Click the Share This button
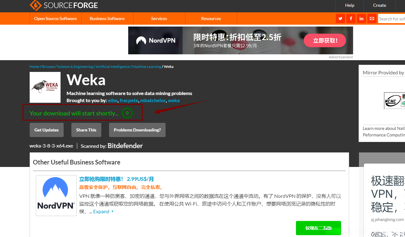Image resolution: width=405 pixels, height=237 pixels. point(86,130)
